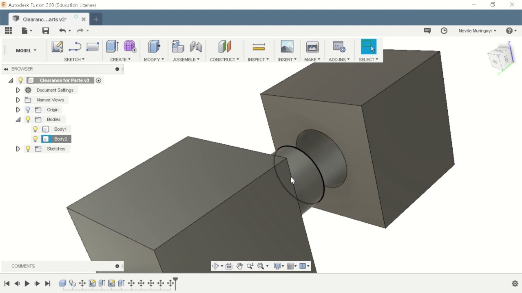Viewport: 522px width, 293px height.
Task: Select the Create Sketch tool
Action: (x=57, y=46)
